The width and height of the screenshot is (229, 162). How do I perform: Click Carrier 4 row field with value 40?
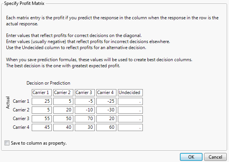[x=63, y=127]
